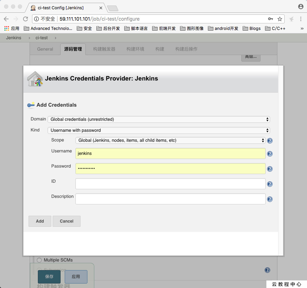Screen dimensions: 307x288
Task: Cancel the Add Credentials dialog
Action: [66, 221]
